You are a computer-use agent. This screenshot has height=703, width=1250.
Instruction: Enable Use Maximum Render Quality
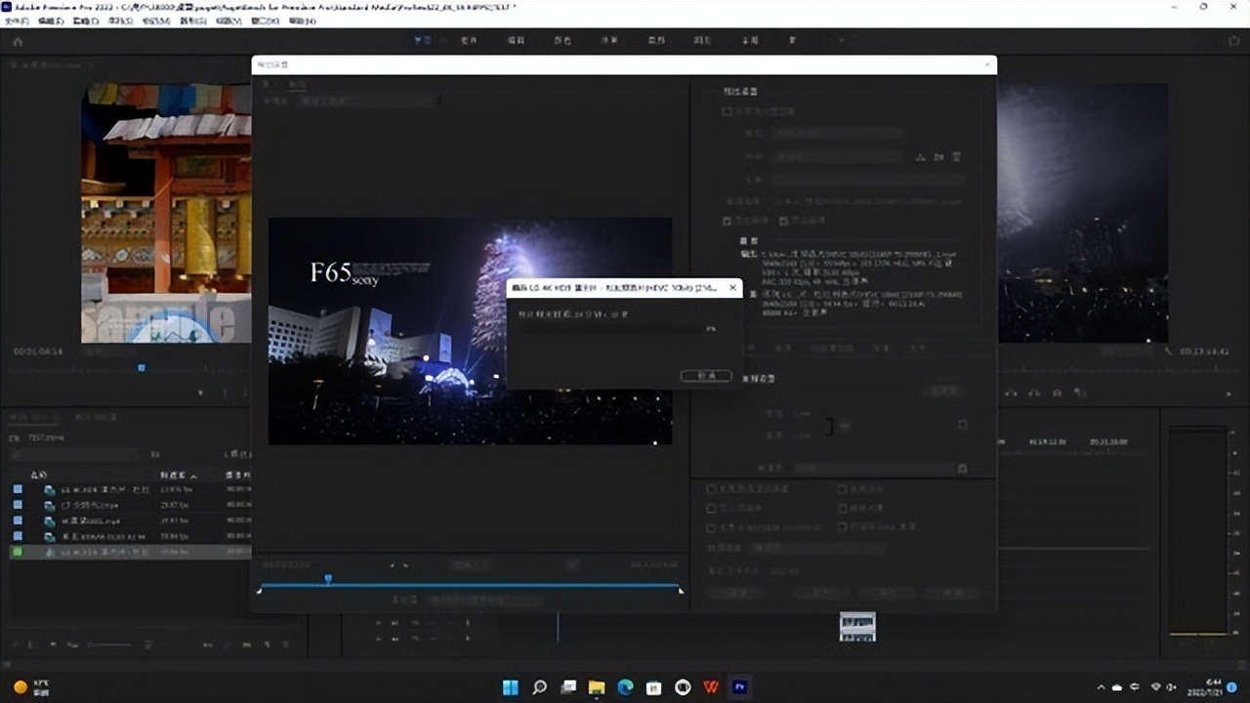(711, 488)
